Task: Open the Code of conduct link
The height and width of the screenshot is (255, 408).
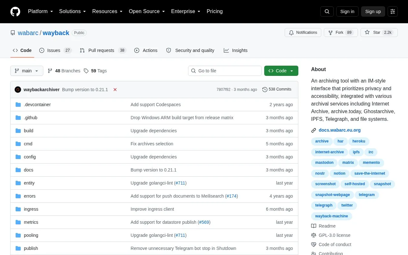Action: [x=335, y=244]
